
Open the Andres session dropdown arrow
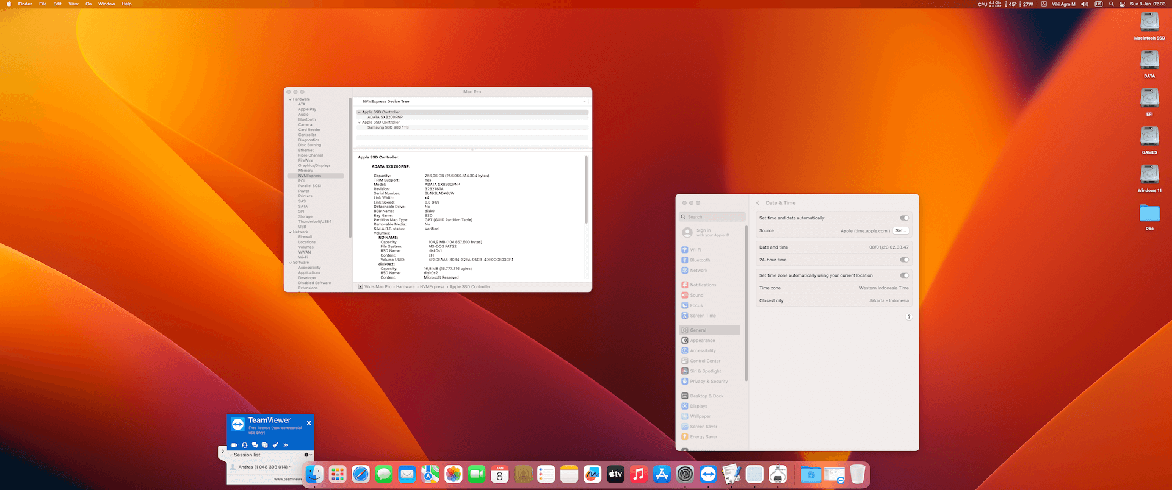point(290,467)
